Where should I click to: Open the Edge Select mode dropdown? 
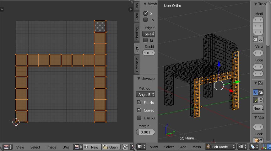[149, 34]
